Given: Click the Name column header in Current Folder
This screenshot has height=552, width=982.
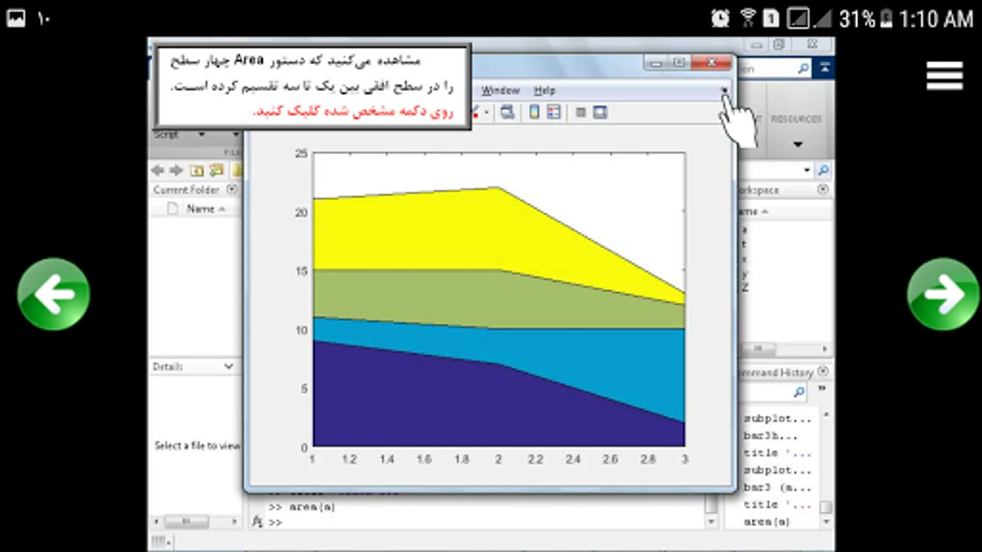Looking at the screenshot, I should point(201,209).
